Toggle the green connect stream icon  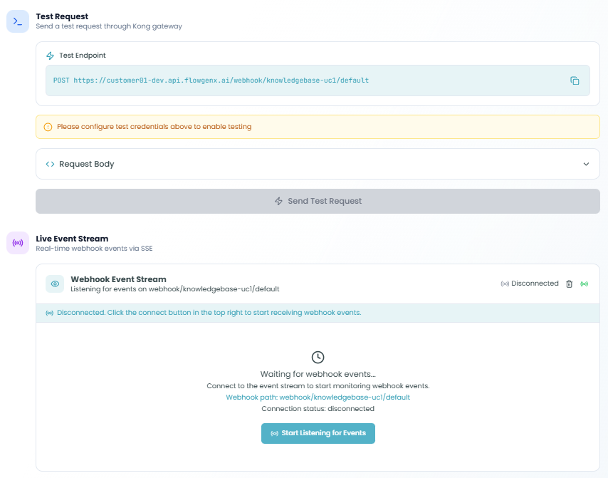point(585,284)
